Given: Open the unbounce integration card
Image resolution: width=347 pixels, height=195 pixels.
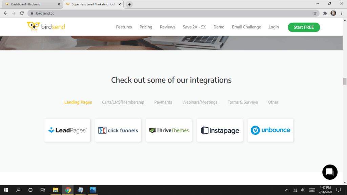Looking at the screenshot, I should (270, 130).
